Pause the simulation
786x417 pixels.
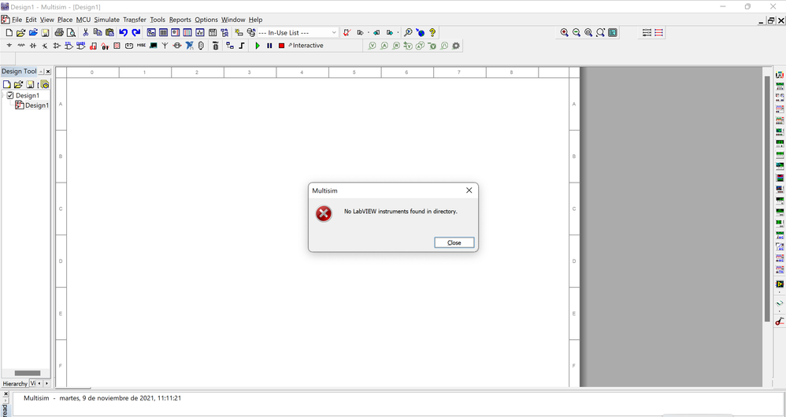269,46
